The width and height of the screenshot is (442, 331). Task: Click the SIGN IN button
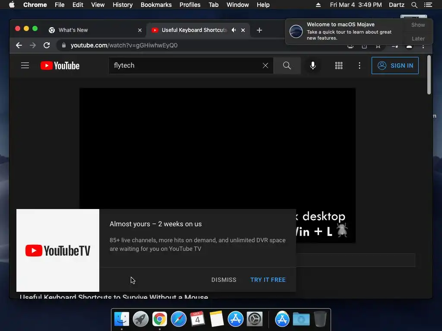tap(395, 66)
